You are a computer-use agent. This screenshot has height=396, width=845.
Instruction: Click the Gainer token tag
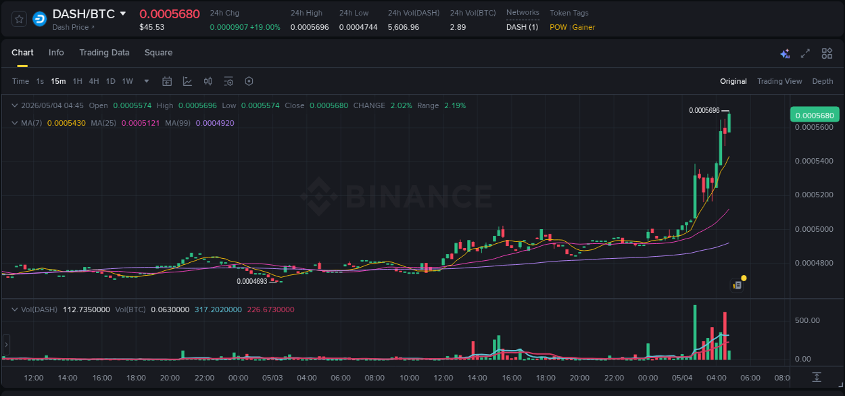pyautogui.click(x=584, y=27)
